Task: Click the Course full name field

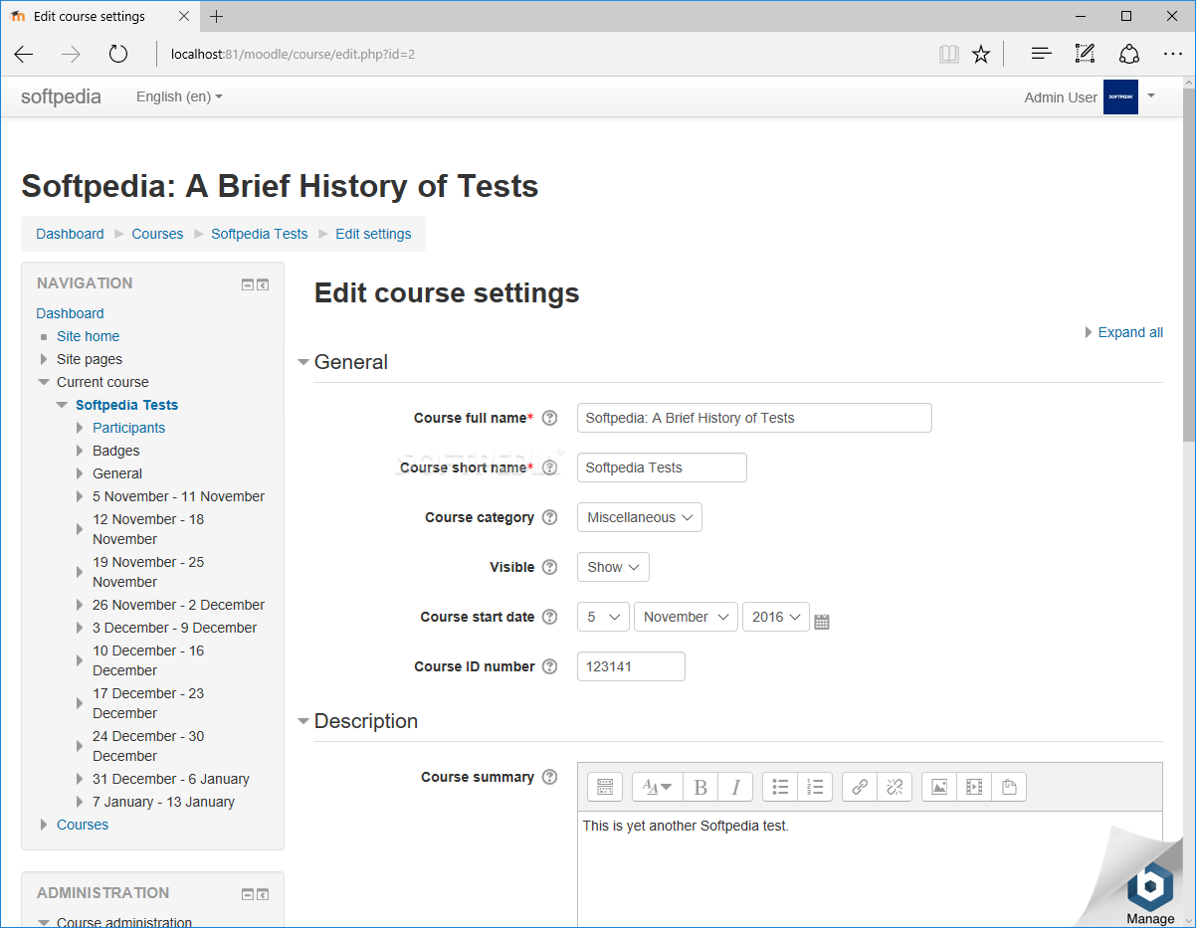Action: (754, 418)
